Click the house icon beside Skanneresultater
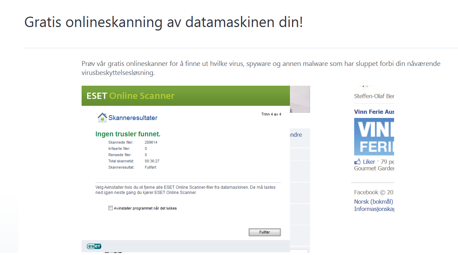The height and width of the screenshot is (255, 458). (x=102, y=118)
